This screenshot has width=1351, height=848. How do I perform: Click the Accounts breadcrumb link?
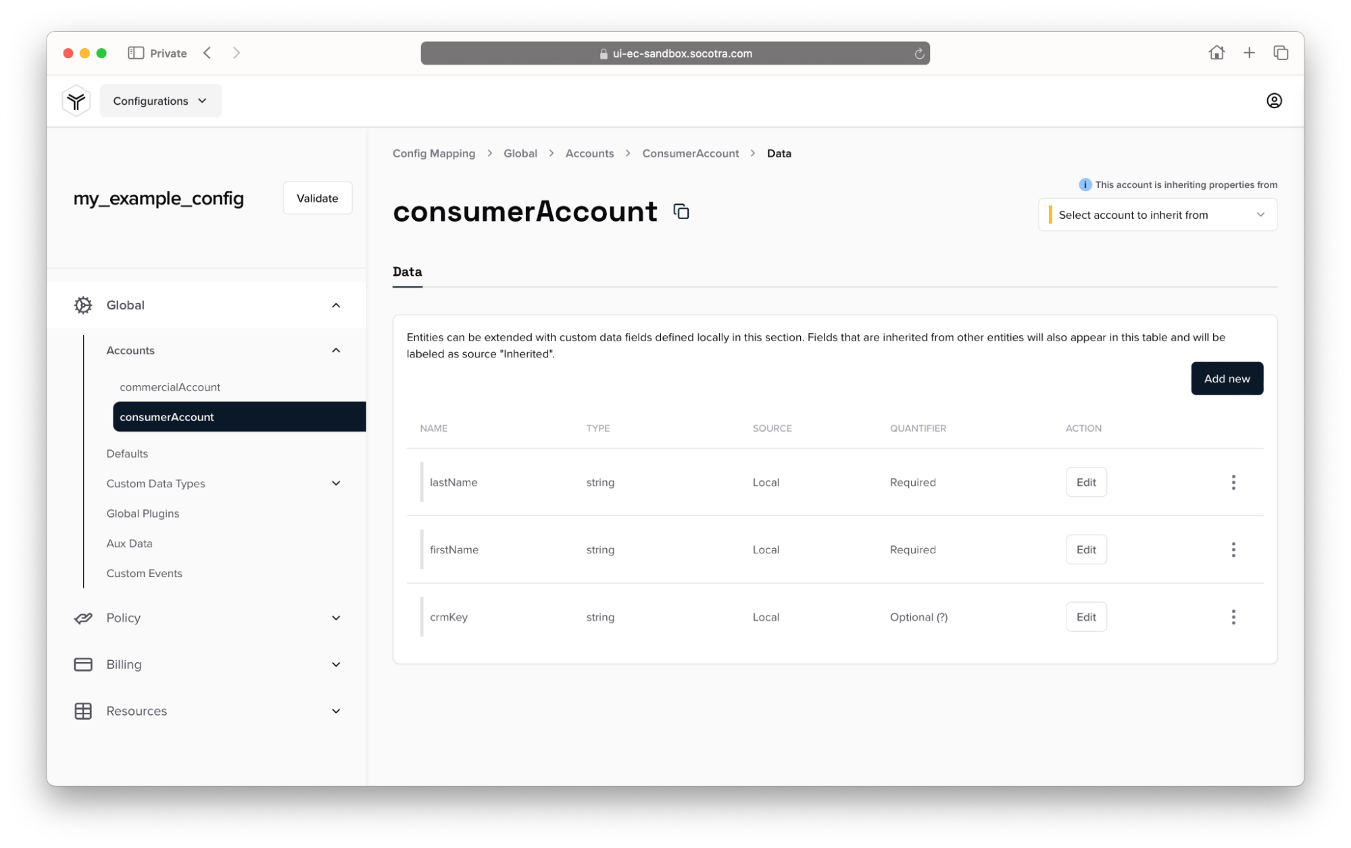589,153
